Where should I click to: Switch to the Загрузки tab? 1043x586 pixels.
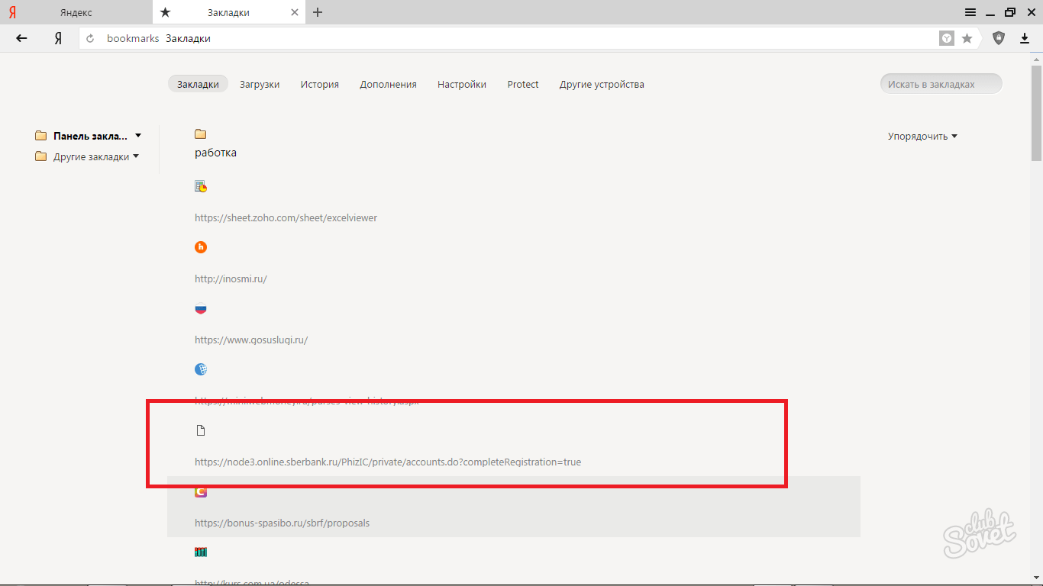[x=260, y=85]
